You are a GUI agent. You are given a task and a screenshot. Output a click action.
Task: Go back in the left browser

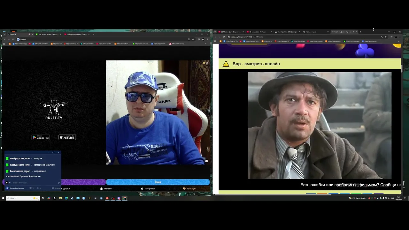click(x=4, y=39)
